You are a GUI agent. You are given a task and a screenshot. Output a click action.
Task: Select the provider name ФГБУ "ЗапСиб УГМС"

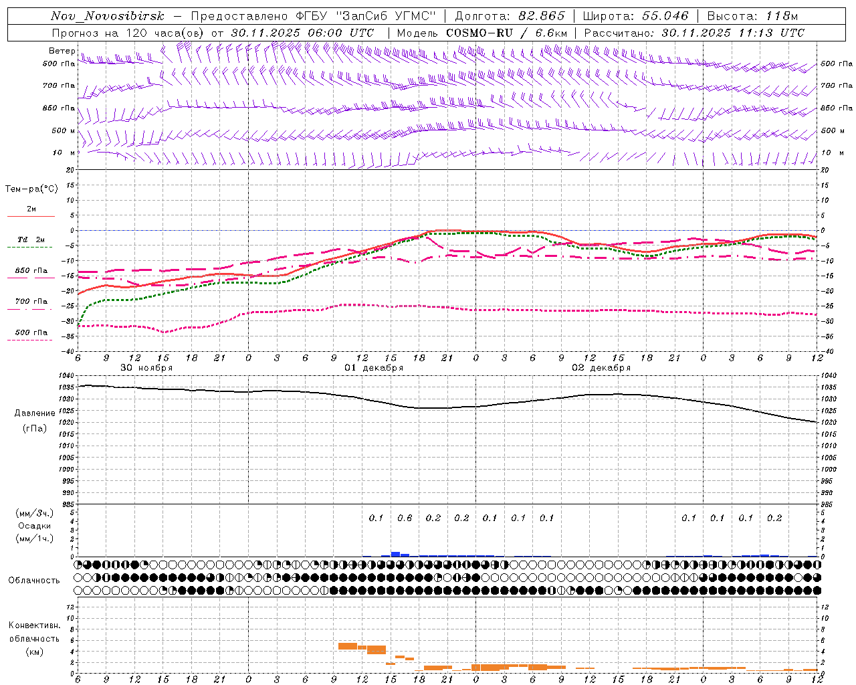366,16
